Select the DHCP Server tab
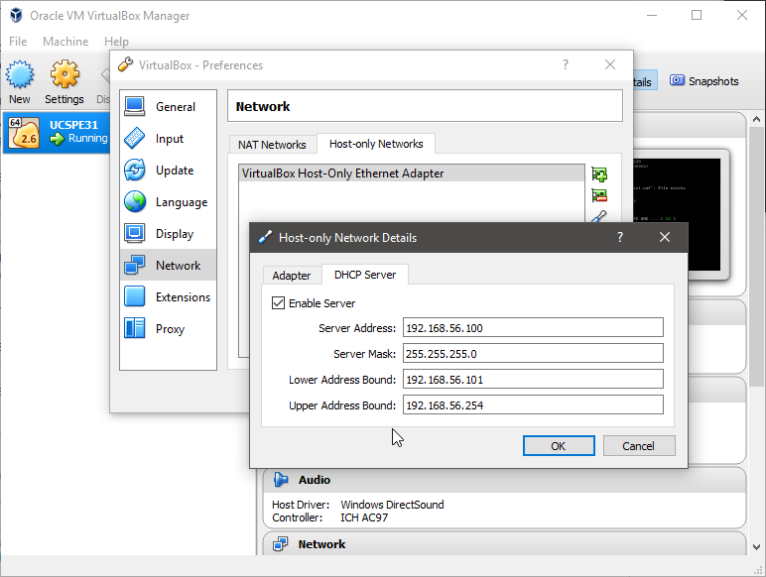 pos(365,275)
